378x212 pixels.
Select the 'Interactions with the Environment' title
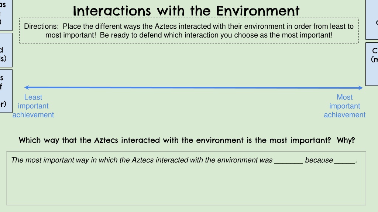coord(186,11)
